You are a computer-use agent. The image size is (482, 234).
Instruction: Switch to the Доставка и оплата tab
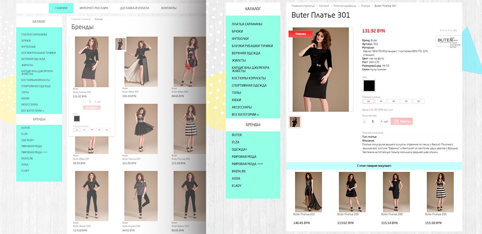(135, 8)
